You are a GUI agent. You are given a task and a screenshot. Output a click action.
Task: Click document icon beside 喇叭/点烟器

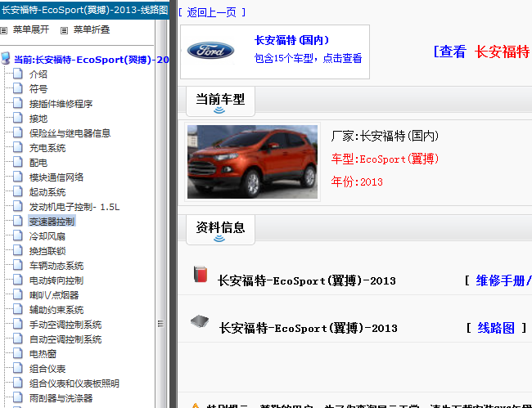click(x=18, y=294)
